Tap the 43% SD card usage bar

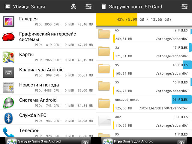pyautogui.click(x=144, y=19)
